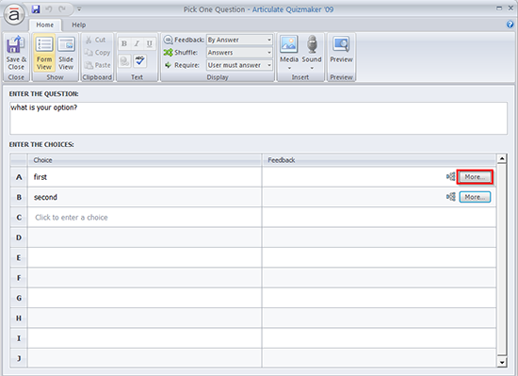Expand the quick access toolbar customize arrow
Screen dimensions: 518x376
coord(79,9)
